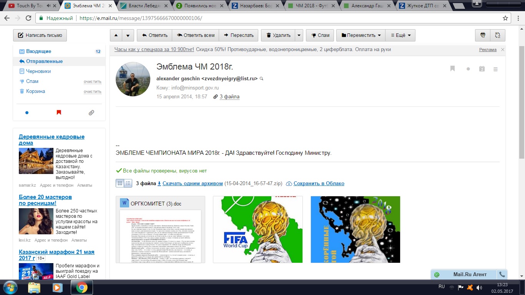Switch attachments to grid view
525x295 pixels.
pos(120,183)
